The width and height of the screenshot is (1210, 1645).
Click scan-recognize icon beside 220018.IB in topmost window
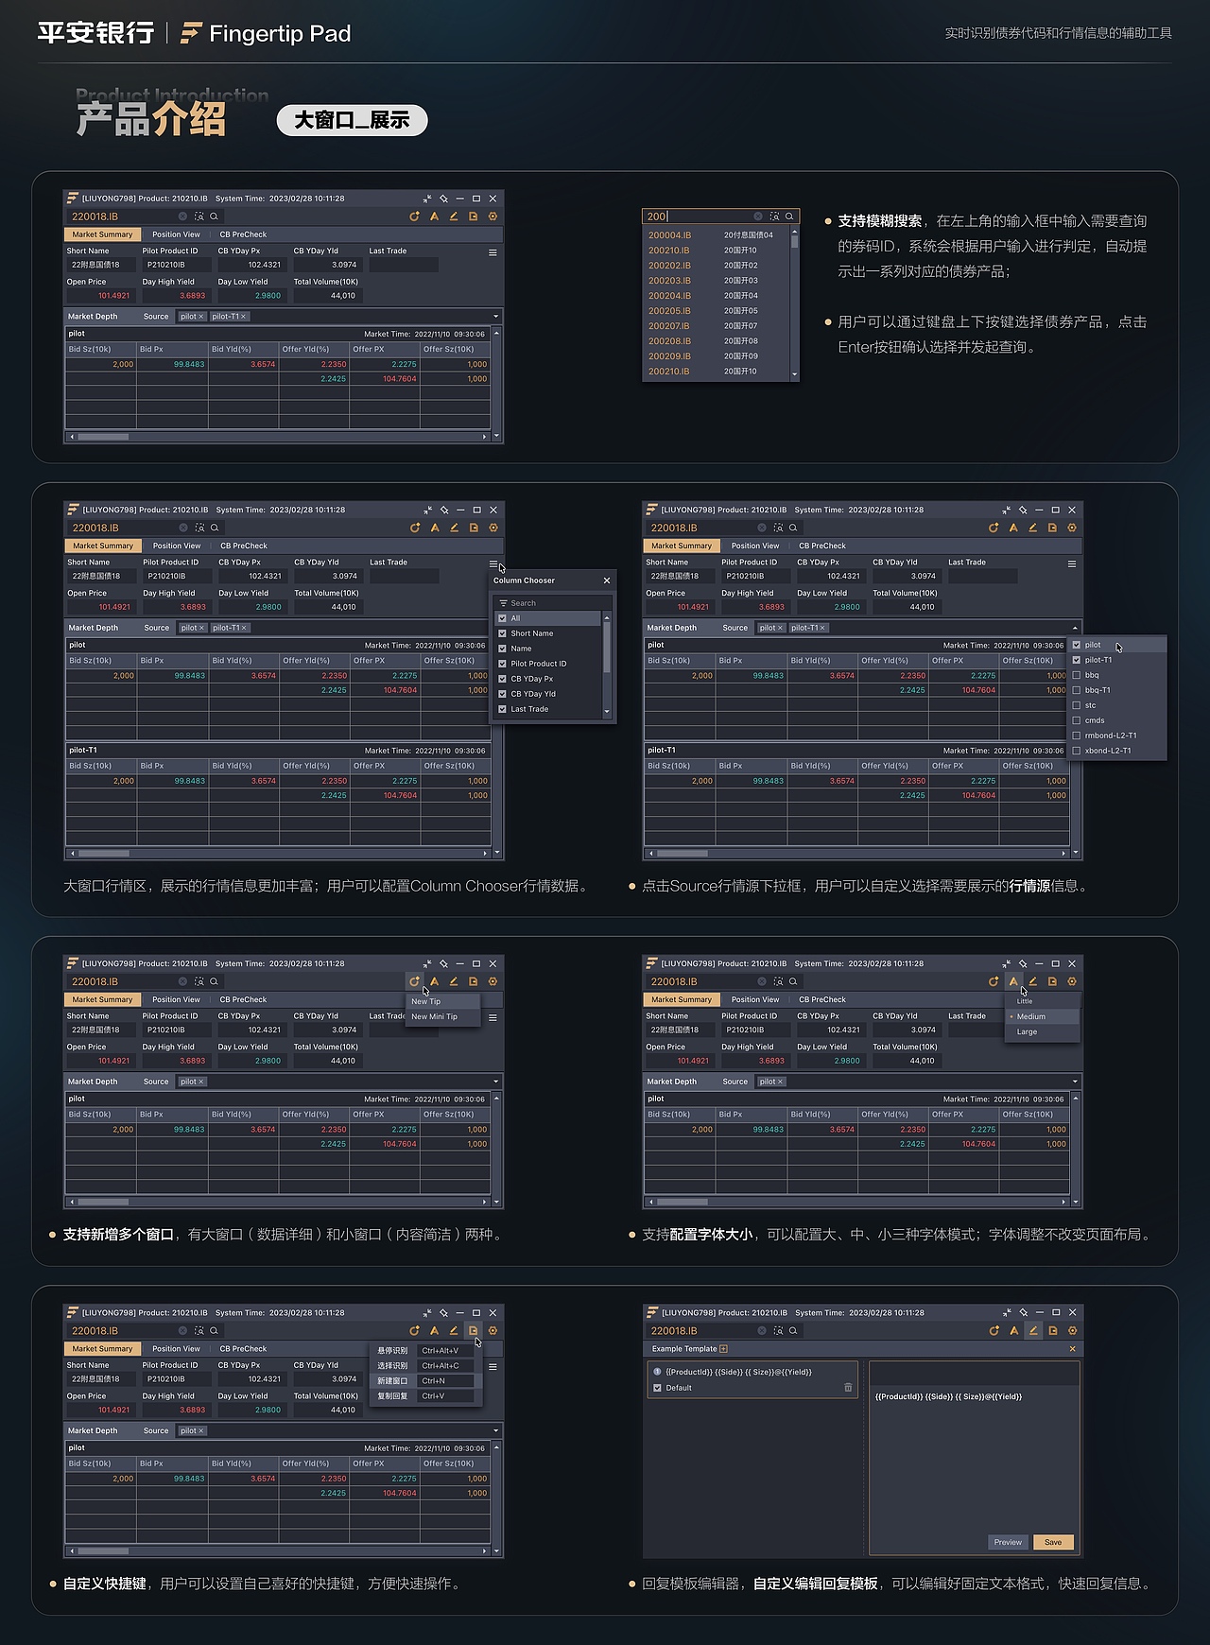click(x=199, y=216)
